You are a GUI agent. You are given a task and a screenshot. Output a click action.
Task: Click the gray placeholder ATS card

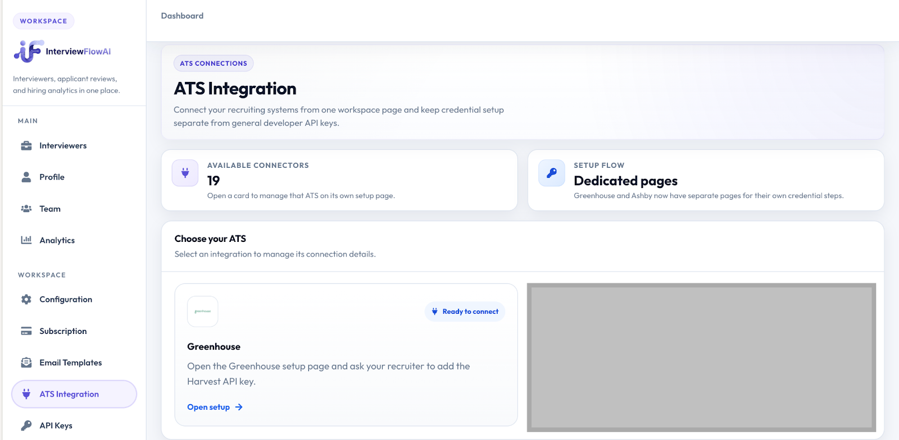701,357
